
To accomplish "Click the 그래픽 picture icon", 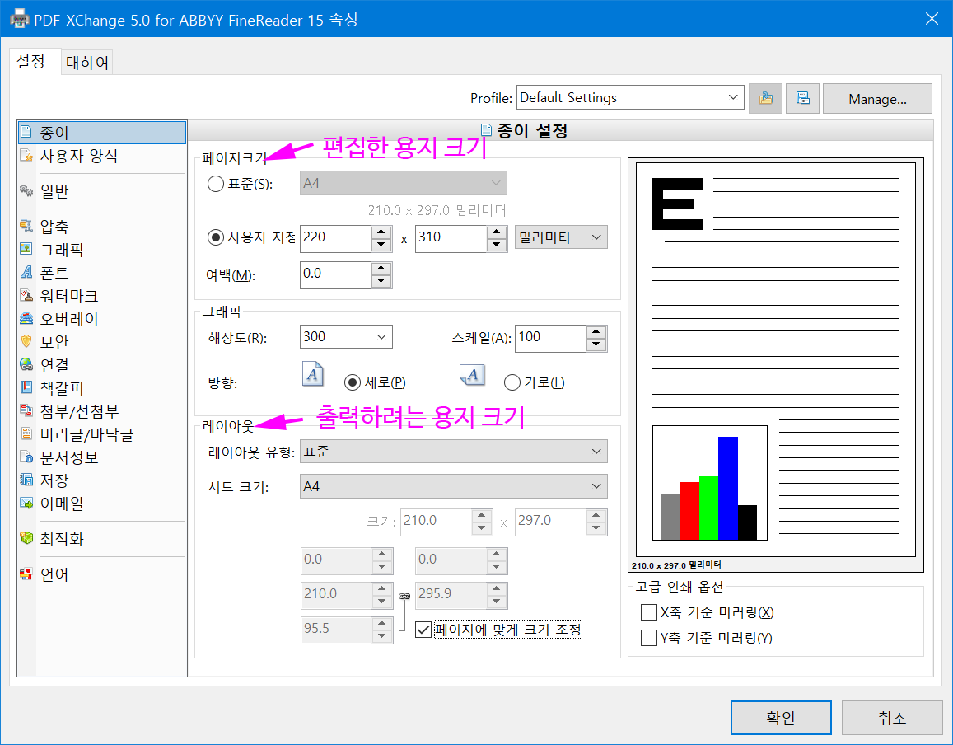I will click(26, 249).
